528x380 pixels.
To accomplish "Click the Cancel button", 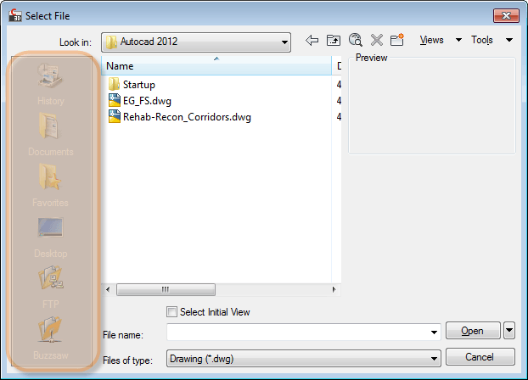I will coord(480,357).
